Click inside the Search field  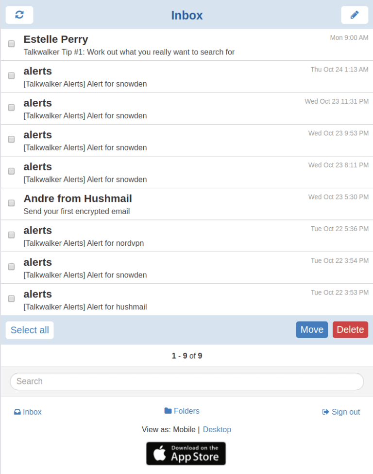186,382
